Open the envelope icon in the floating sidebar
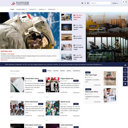The image size is (128, 128). coord(125,65)
